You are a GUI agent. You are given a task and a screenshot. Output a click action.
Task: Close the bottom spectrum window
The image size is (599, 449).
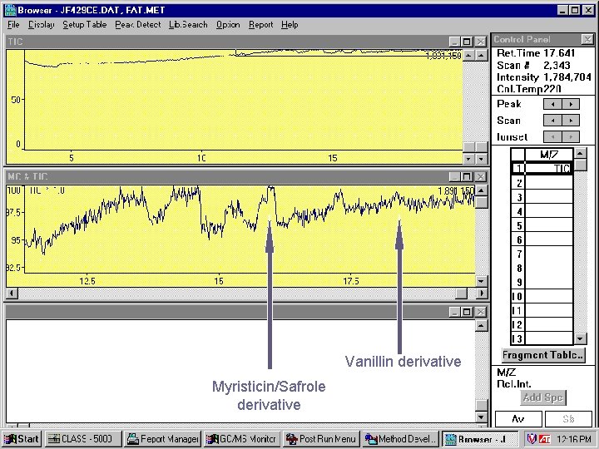pyautogui.click(x=480, y=312)
